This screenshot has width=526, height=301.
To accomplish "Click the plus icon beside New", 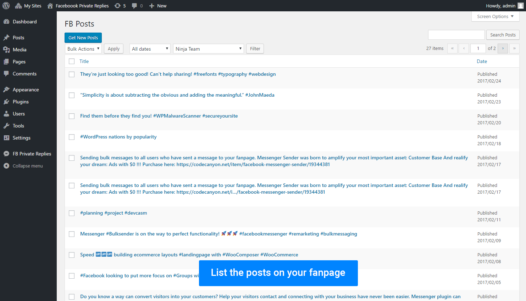I will pyautogui.click(x=151, y=6).
